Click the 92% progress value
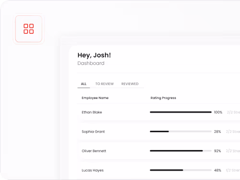Viewport: 240px width, 180px height. [217, 151]
